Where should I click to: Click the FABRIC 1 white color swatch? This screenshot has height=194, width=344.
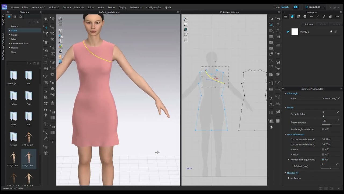(x=295, y=32)
